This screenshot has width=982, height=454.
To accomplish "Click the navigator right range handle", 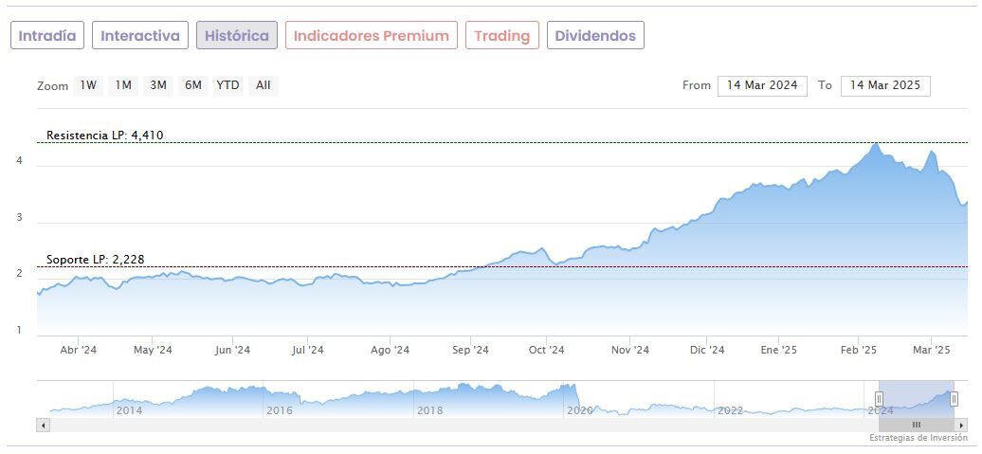I will point(954,399).
